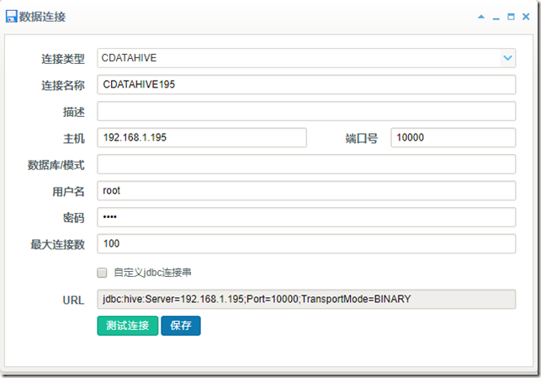This screenshot has height=378, width=541.
Task: Click the 连接名称 label
Action: [63, 86]
